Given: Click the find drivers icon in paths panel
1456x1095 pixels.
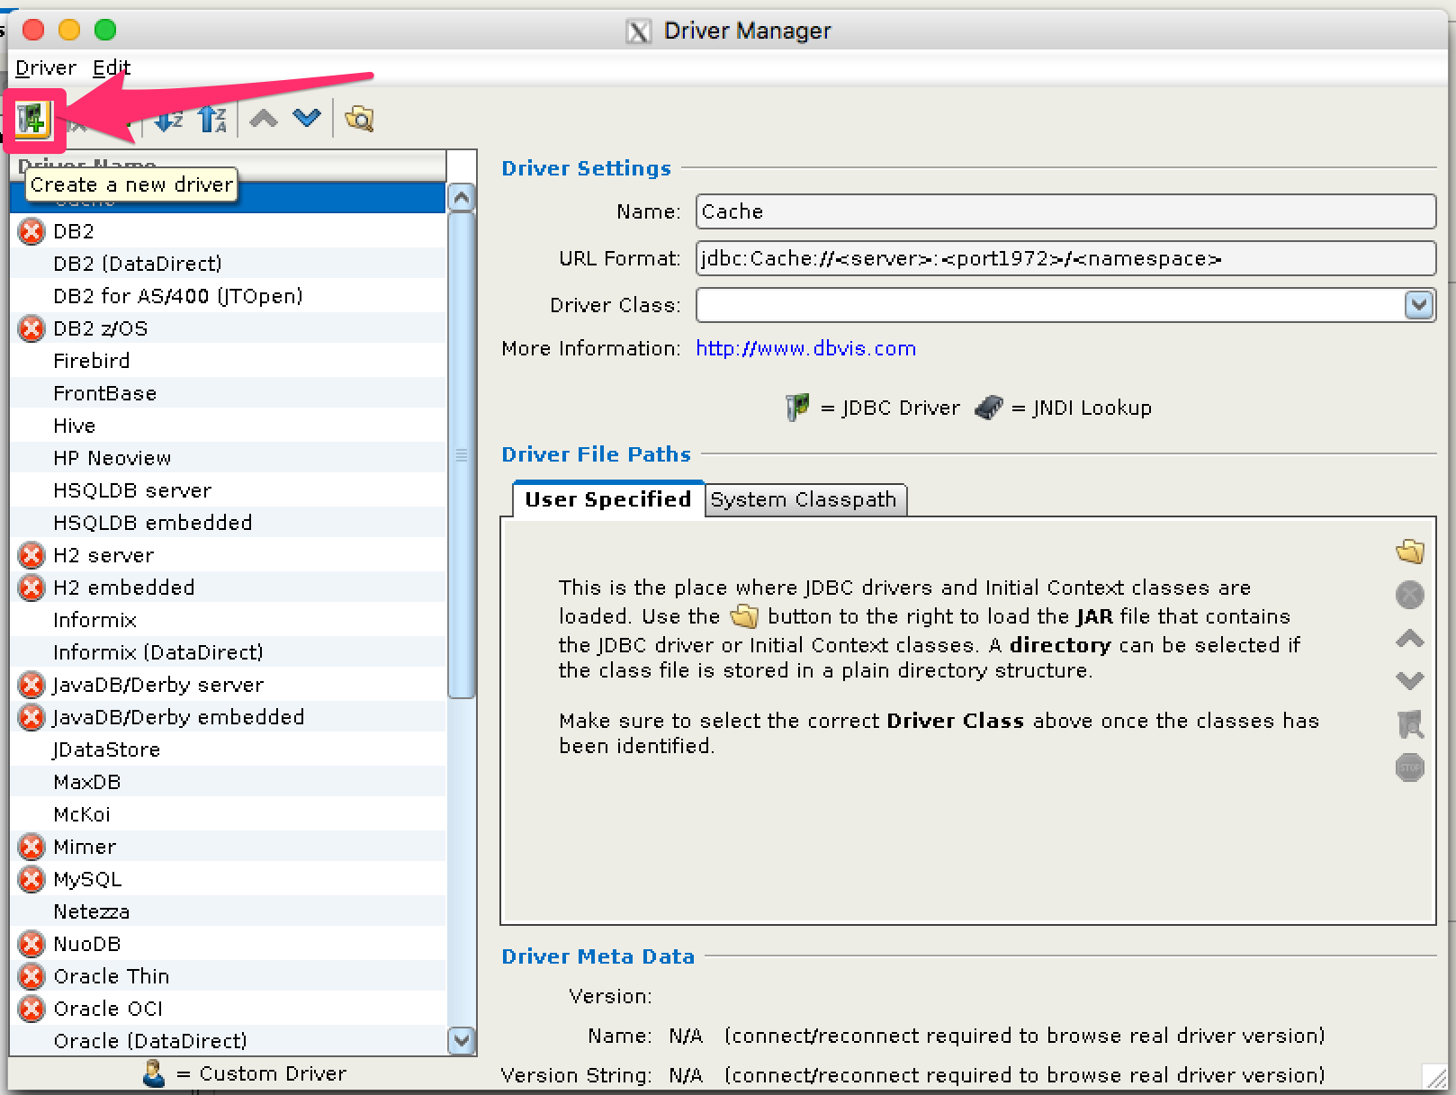Looking at the screenshot, I should pyautogui.click(x=1409, y=724).
